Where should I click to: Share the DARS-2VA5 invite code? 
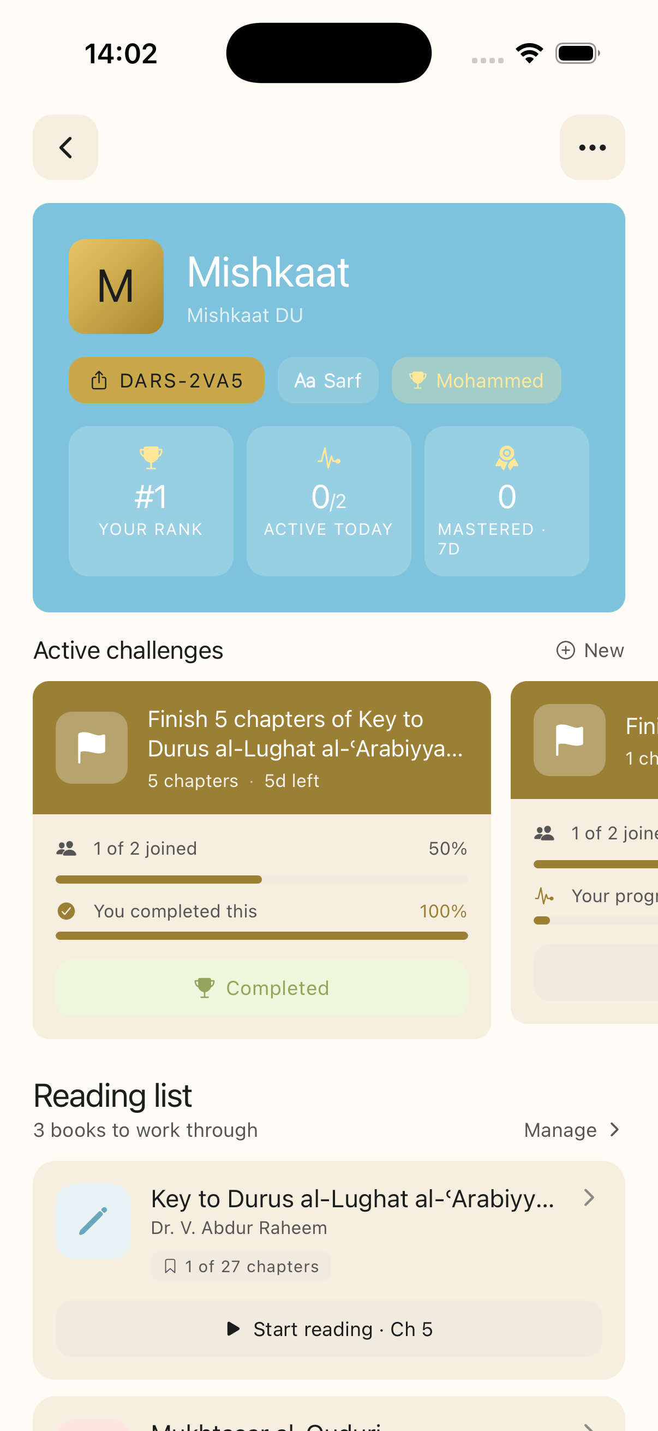[166, 380]
